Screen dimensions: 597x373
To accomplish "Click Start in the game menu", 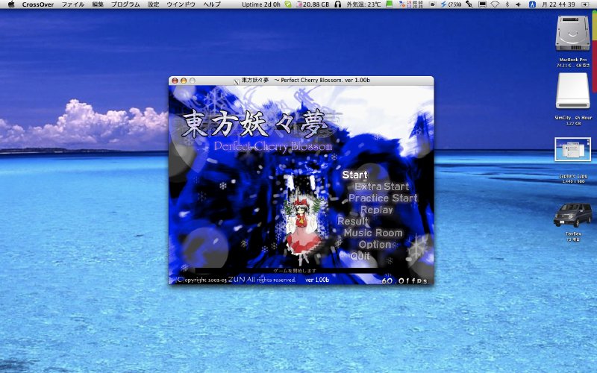I will tap(354, 175).
